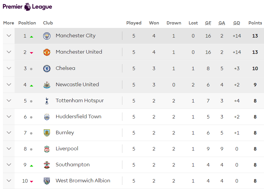The image size is (264, 189).
Task: Click the Manchester City club crest
Action: (47, 36)
